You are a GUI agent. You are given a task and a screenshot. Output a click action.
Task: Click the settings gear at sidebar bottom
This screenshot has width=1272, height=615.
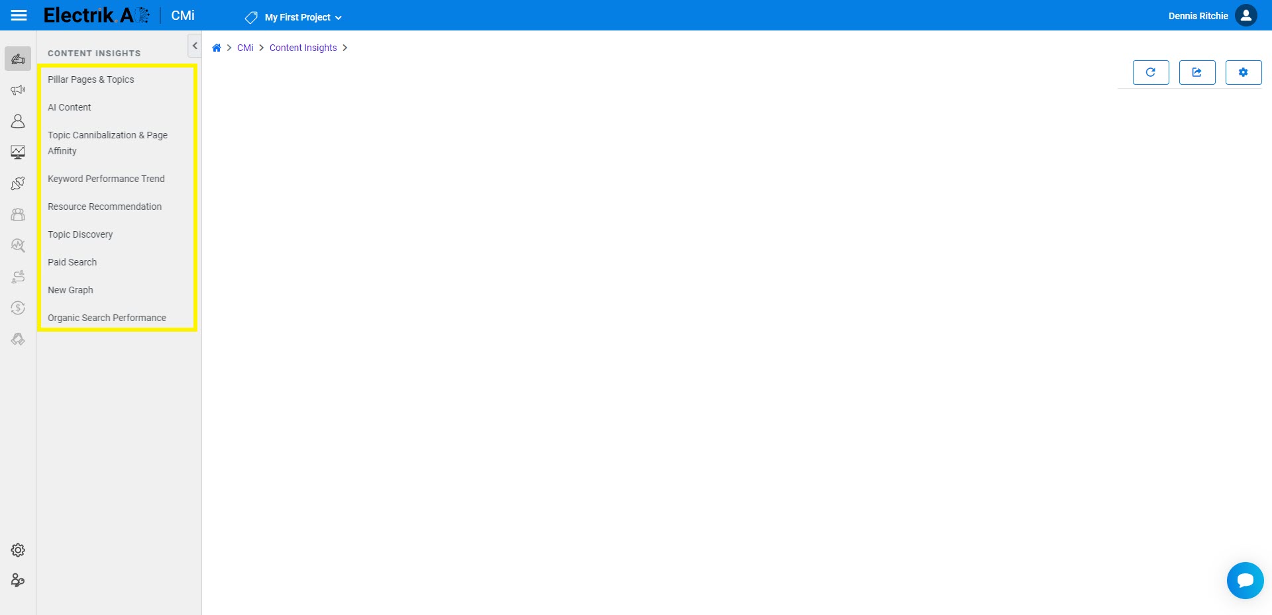tap(18, 550)
